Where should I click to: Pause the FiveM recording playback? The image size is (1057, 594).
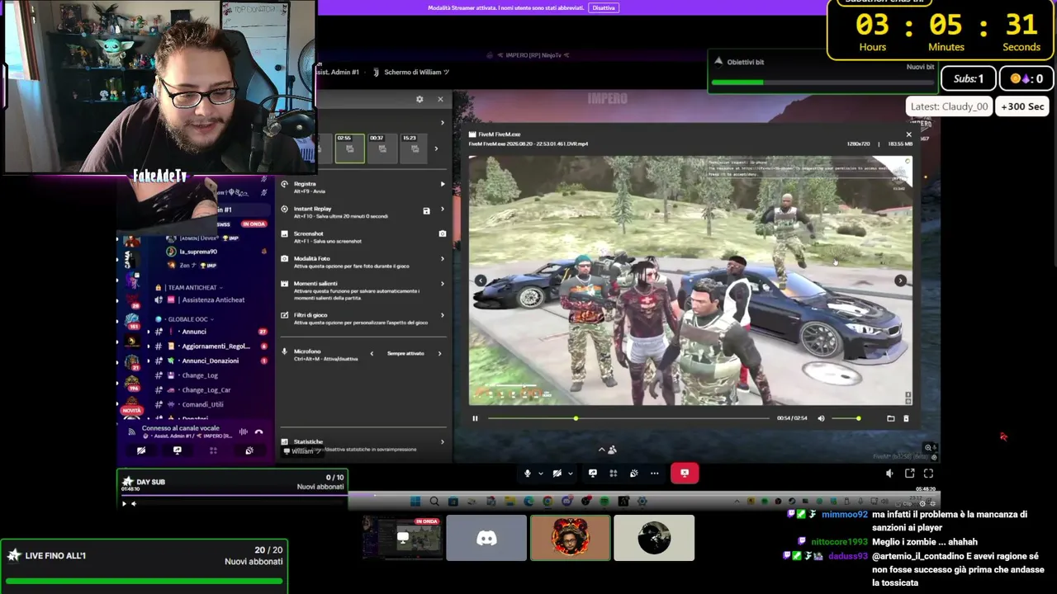[x=475, y=418]
